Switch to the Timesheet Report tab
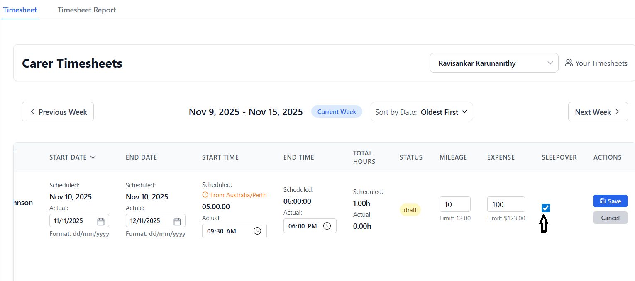Image resolution: width=635 pixels, height=281 pixels. pos(87,10)
